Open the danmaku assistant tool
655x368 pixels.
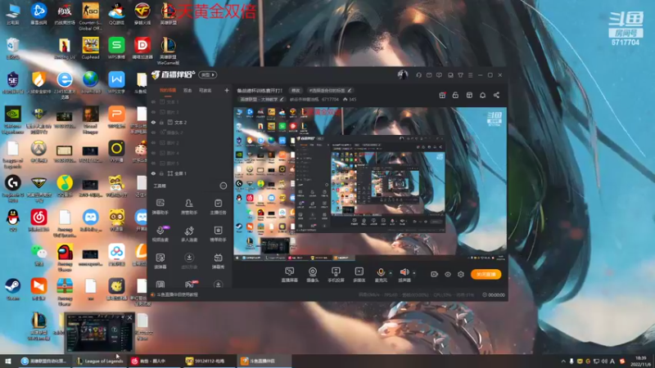160,207
